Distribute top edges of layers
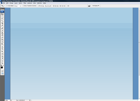Screen dimensions: 140x101 [x=54, y=6]
